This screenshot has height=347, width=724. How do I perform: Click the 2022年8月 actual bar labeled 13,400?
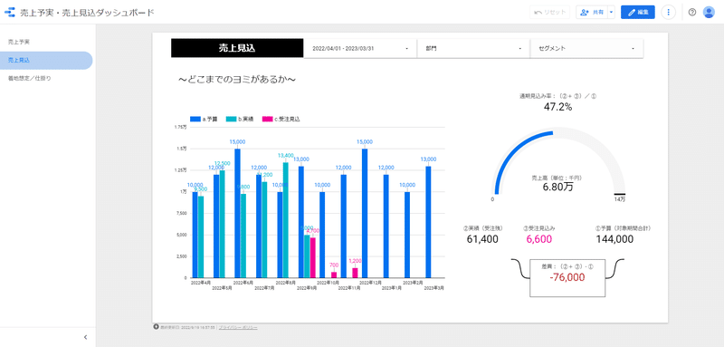(286, 220)
